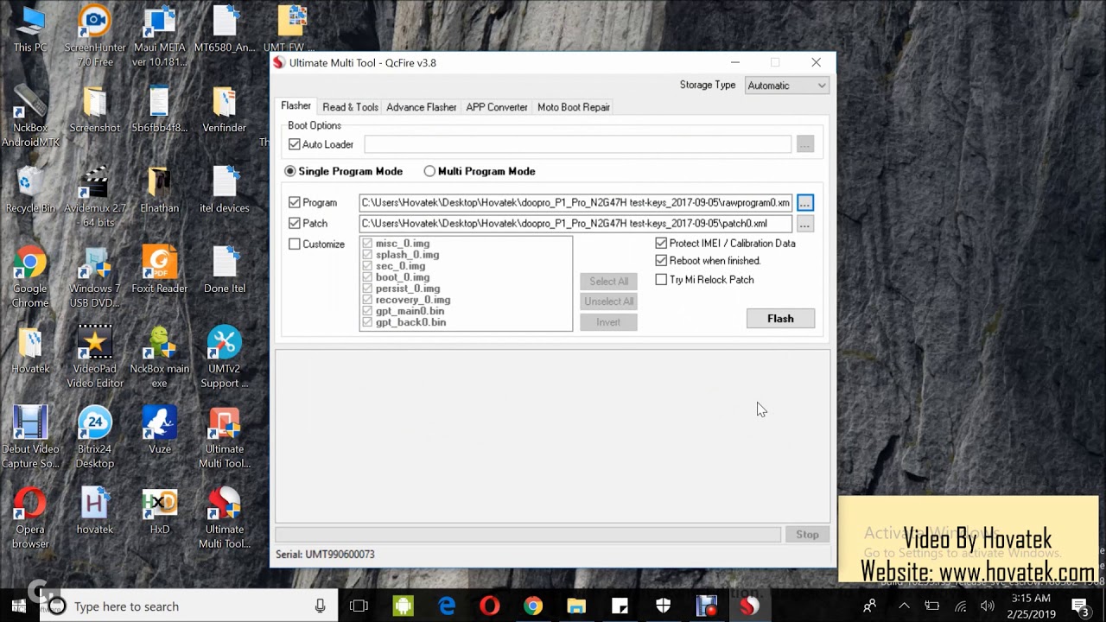This screenshot has width=1106, height=622.
Task: Browse for the Program rawprogram file
Action: pyautogui.click(x=804, y=202)
